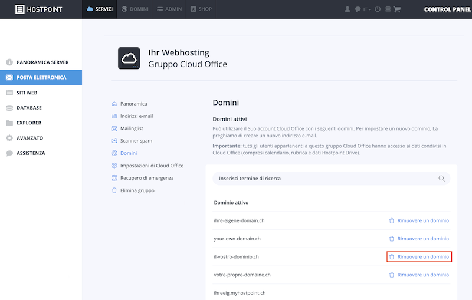Click the Dominio attivo column header
This screenshot has width=472, height=300.
pos(231,202)
